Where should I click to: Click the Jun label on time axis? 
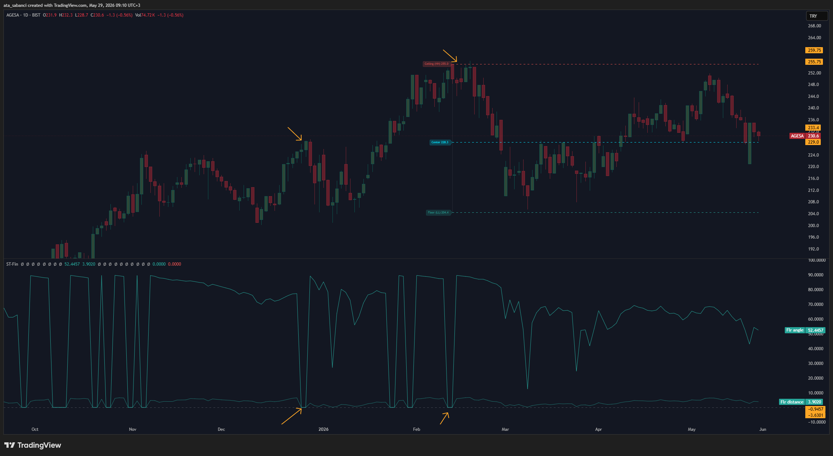[x=762, y=429]
